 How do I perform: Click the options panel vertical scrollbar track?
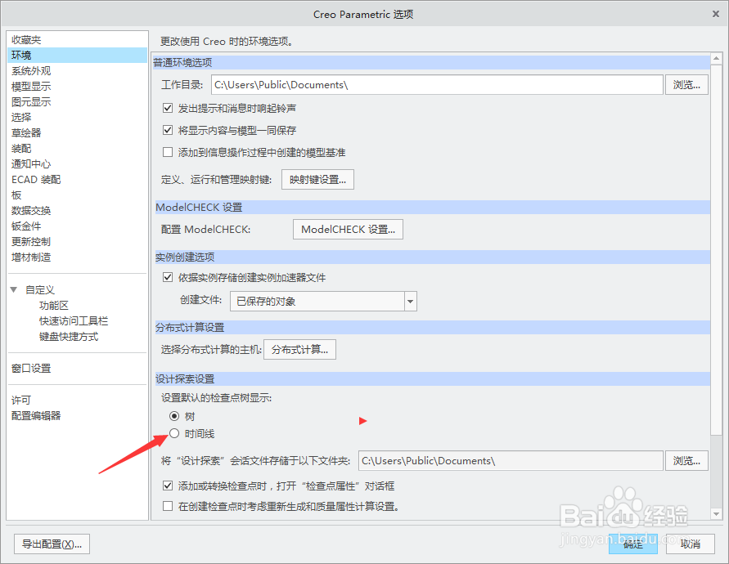(717, 472)
